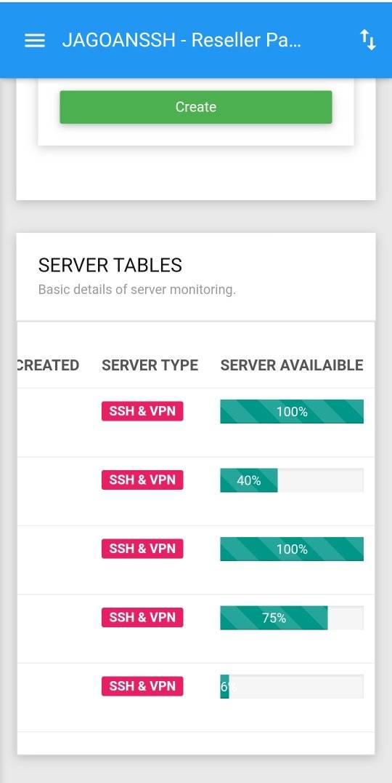Select the first row SSH & VPN badge

pyautogui.click(x=142, y=411)
